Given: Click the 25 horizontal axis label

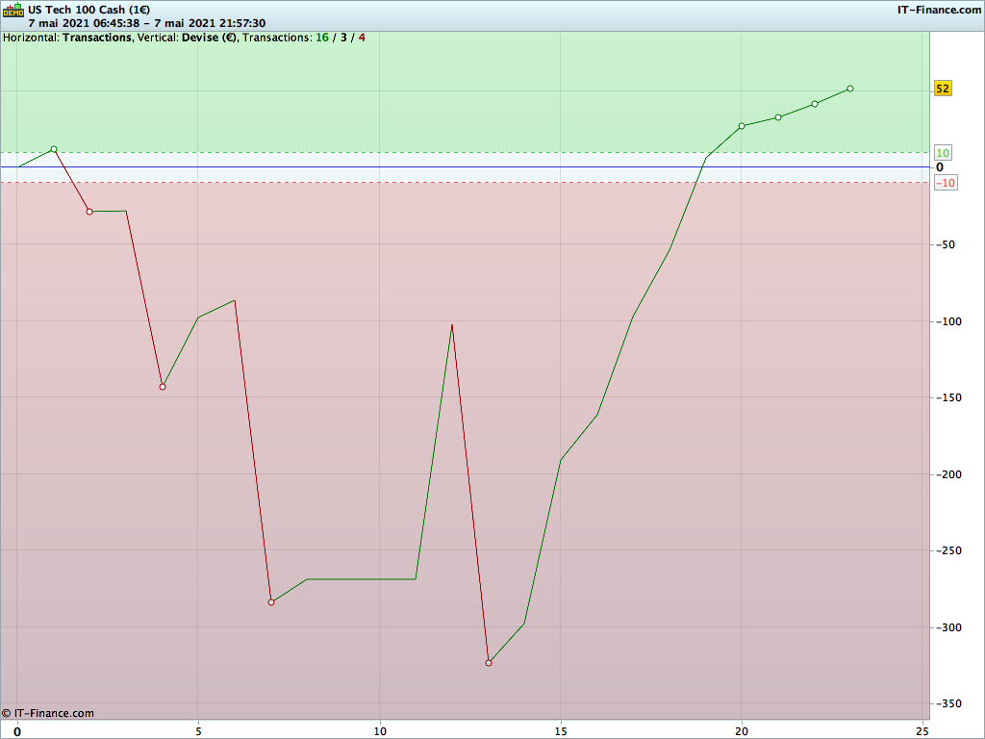Looking at the screenshot, I should (922, 731).
